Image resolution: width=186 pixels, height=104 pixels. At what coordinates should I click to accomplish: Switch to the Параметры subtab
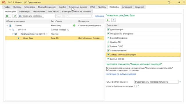pos(24,12)
